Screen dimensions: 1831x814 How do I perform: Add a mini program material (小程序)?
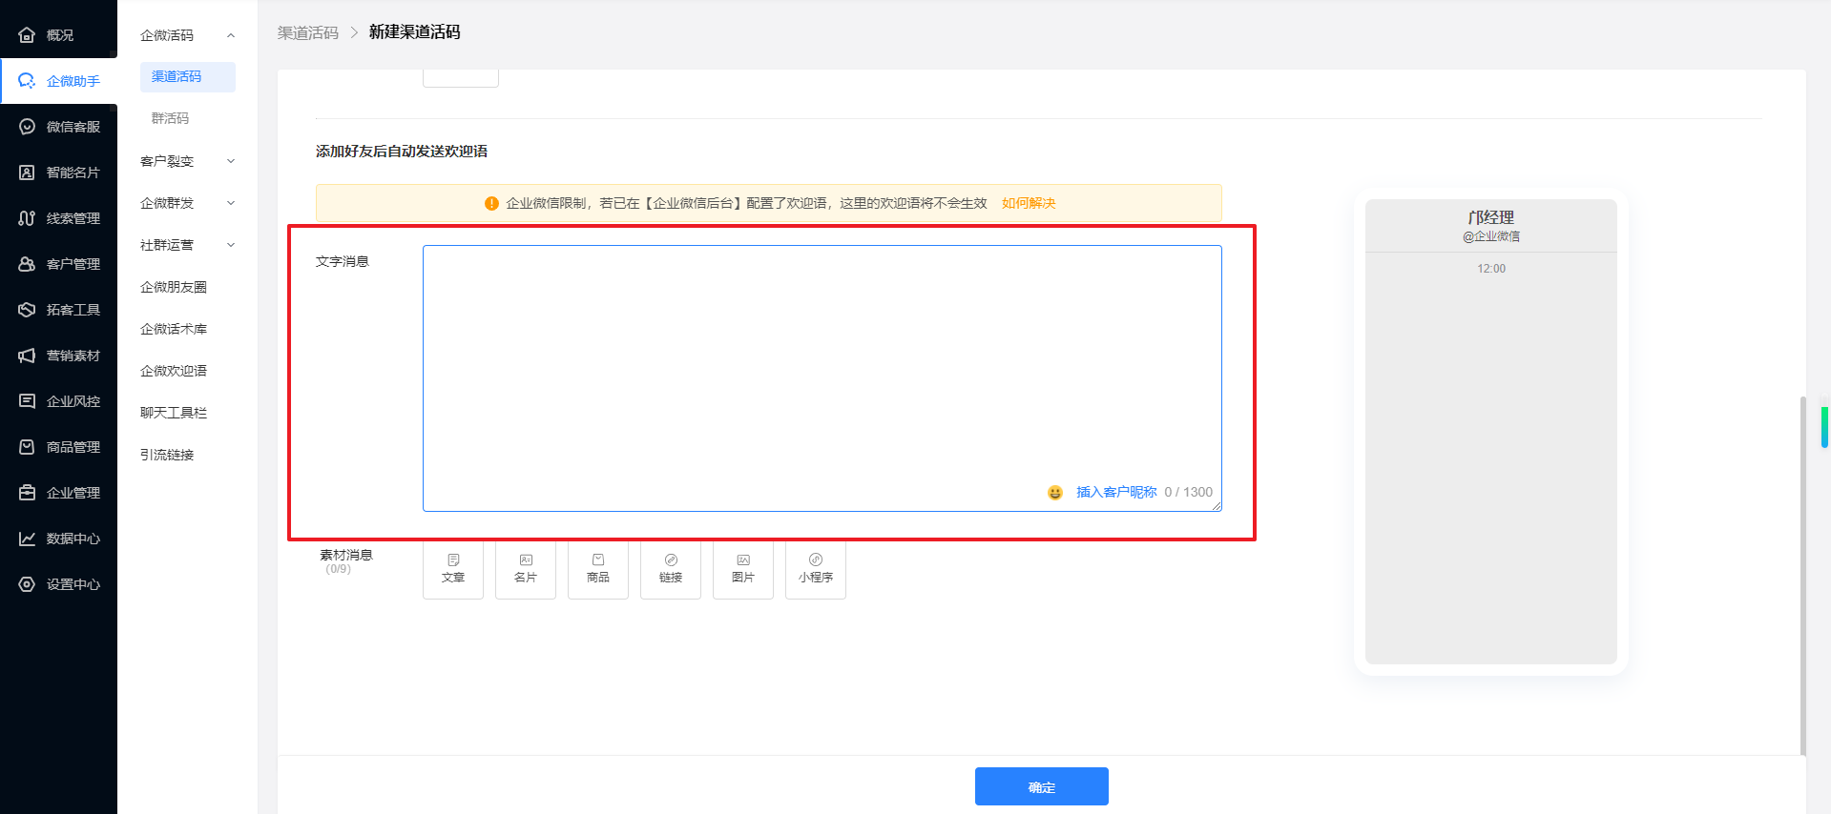point(816,569)
